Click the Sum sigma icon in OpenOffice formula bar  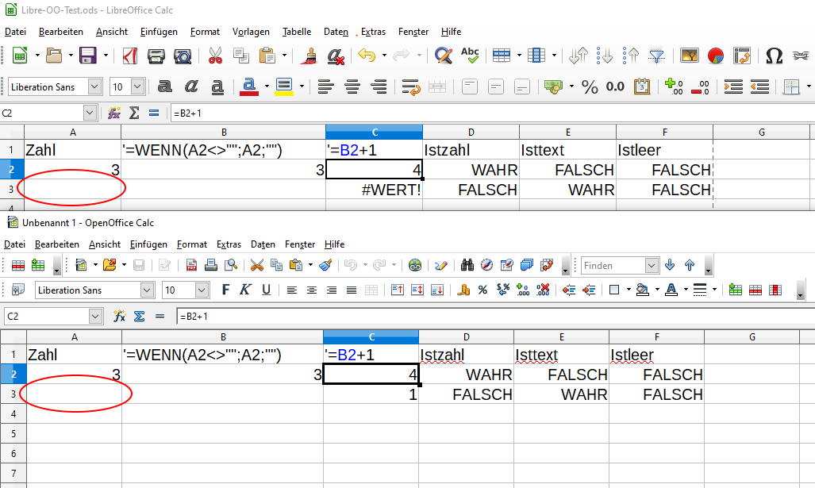click(x=140, y=316)
